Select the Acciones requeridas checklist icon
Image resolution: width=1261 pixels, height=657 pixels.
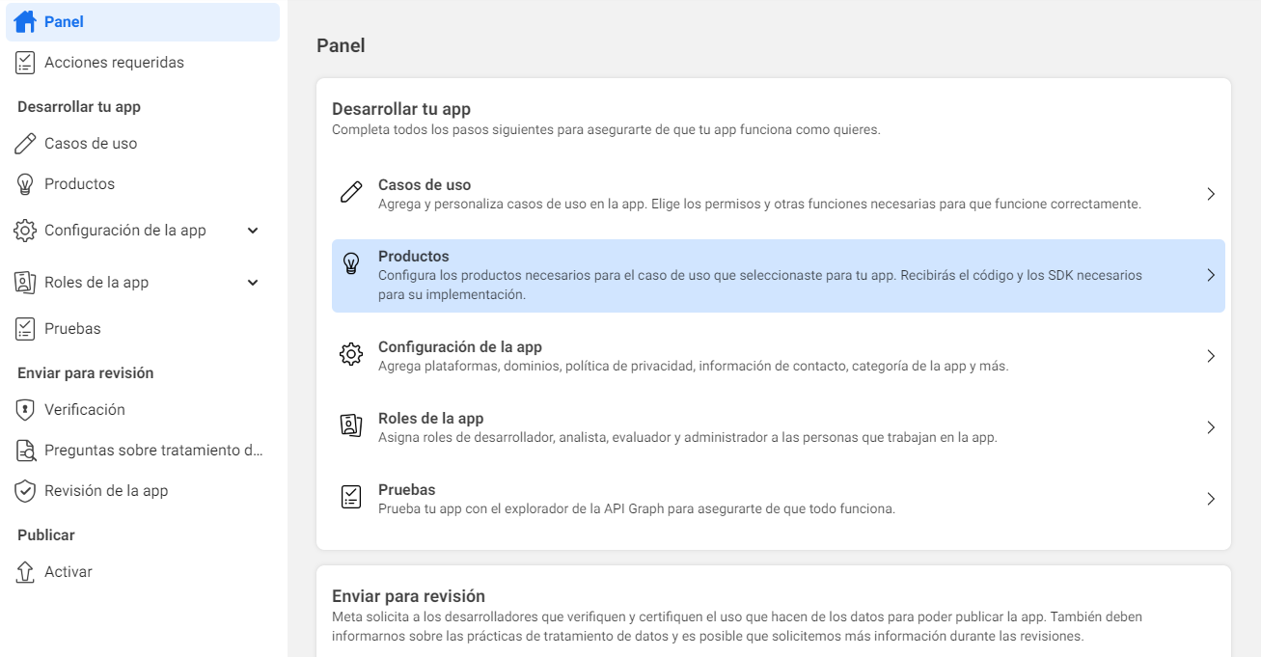tap(23, 62)
